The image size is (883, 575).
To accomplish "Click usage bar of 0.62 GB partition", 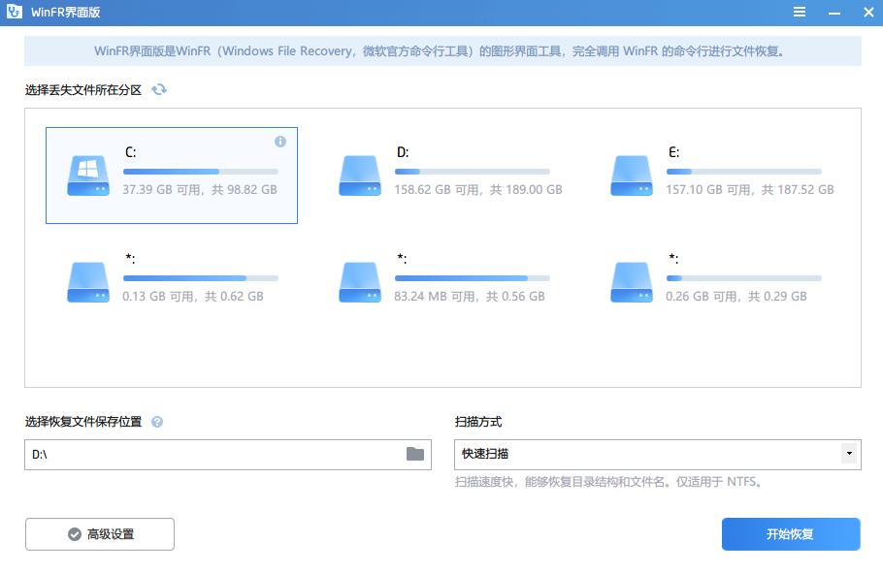I will click(x=201, y=278).
